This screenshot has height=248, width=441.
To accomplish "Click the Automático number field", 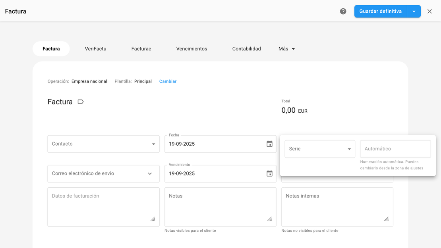I will point(395,149).
